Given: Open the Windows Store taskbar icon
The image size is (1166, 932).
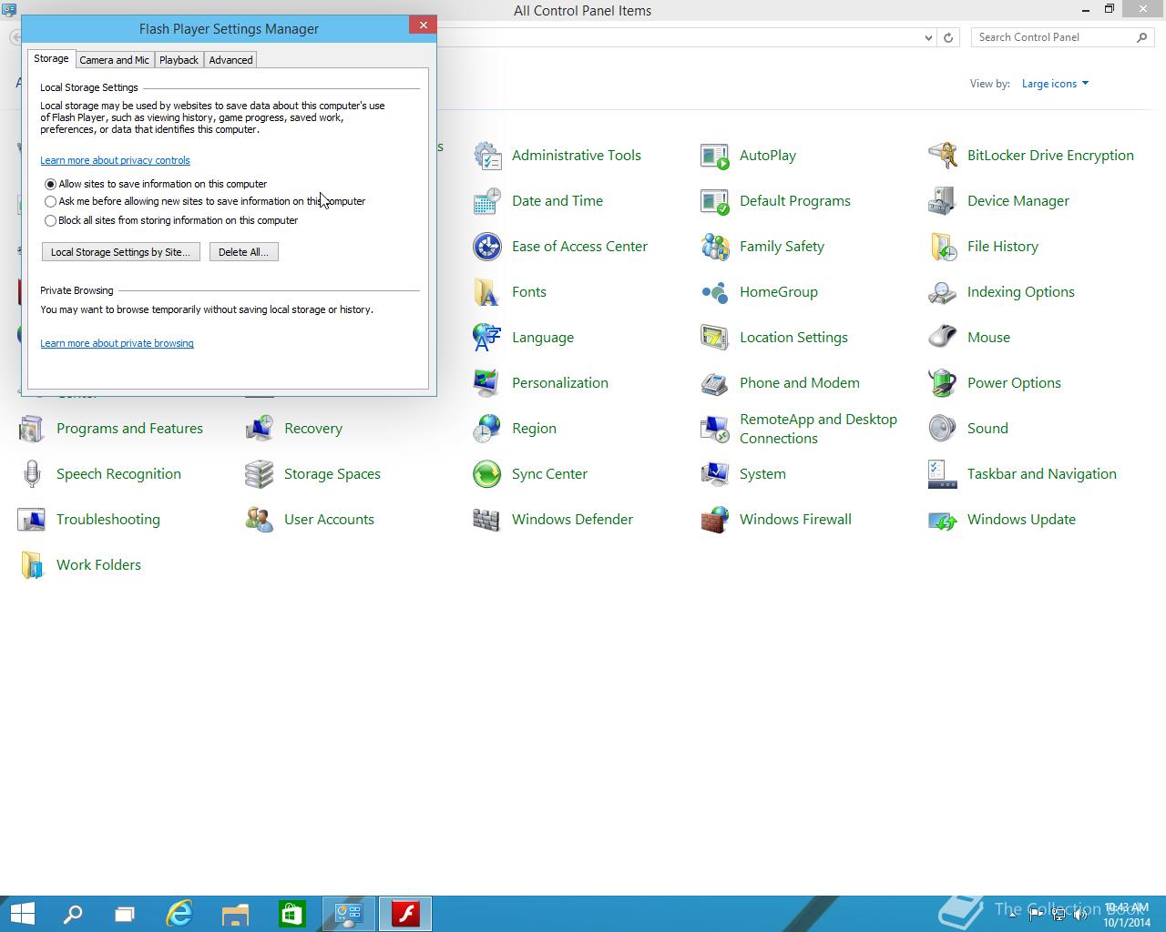Looking at the screenshot, I should click(291, 914).
